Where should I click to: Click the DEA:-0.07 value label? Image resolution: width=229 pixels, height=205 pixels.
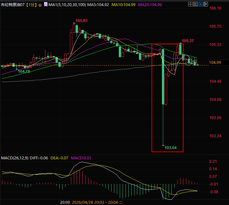(59, 158)
